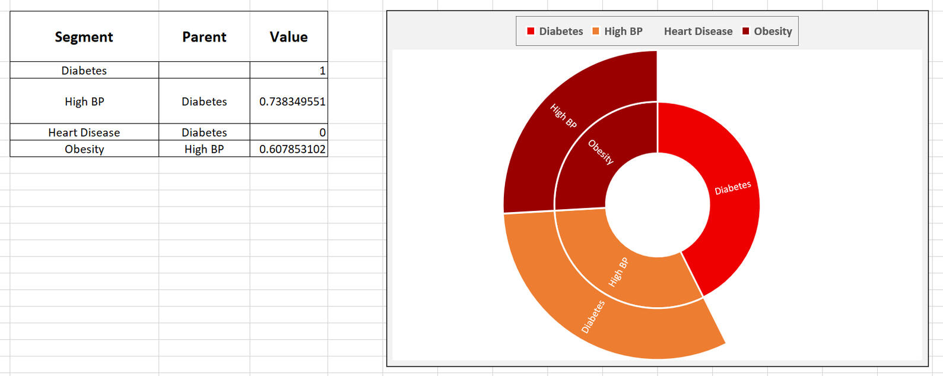Click the Obesity cell in the table
943x376 pixels.
(x=84, y=149)
